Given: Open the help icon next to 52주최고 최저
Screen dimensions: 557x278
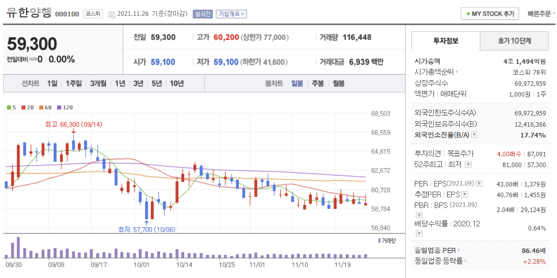Looking at the screenshot, I should click(x=468, y=165).
